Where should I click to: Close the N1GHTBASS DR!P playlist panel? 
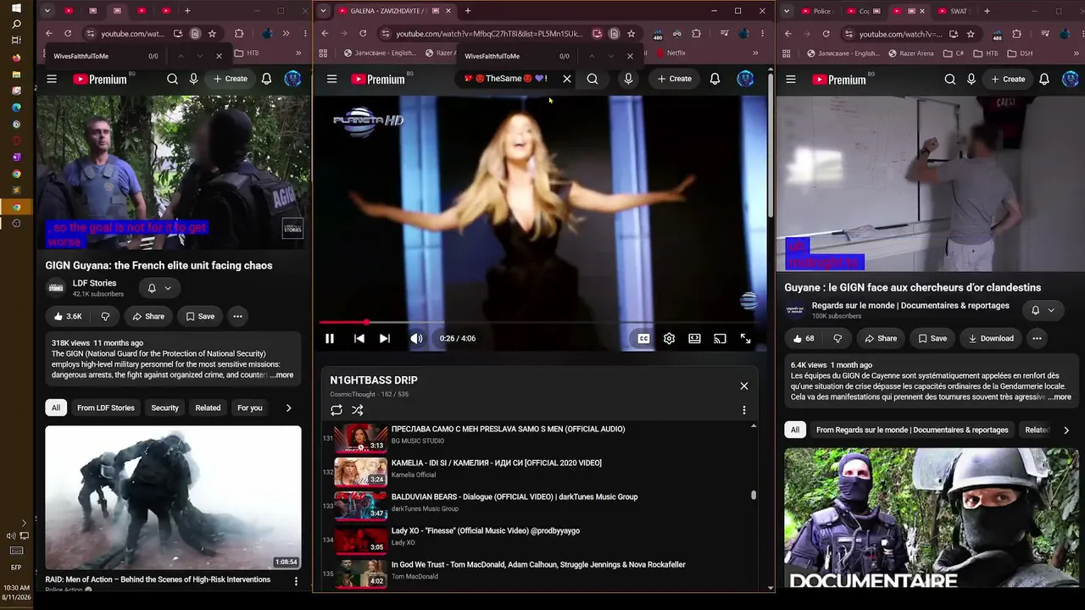[x=744, y=385]
